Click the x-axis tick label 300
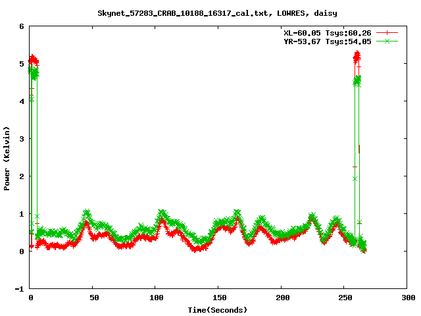The width and height of the screenshot is (421, 316). click(409, 298)
